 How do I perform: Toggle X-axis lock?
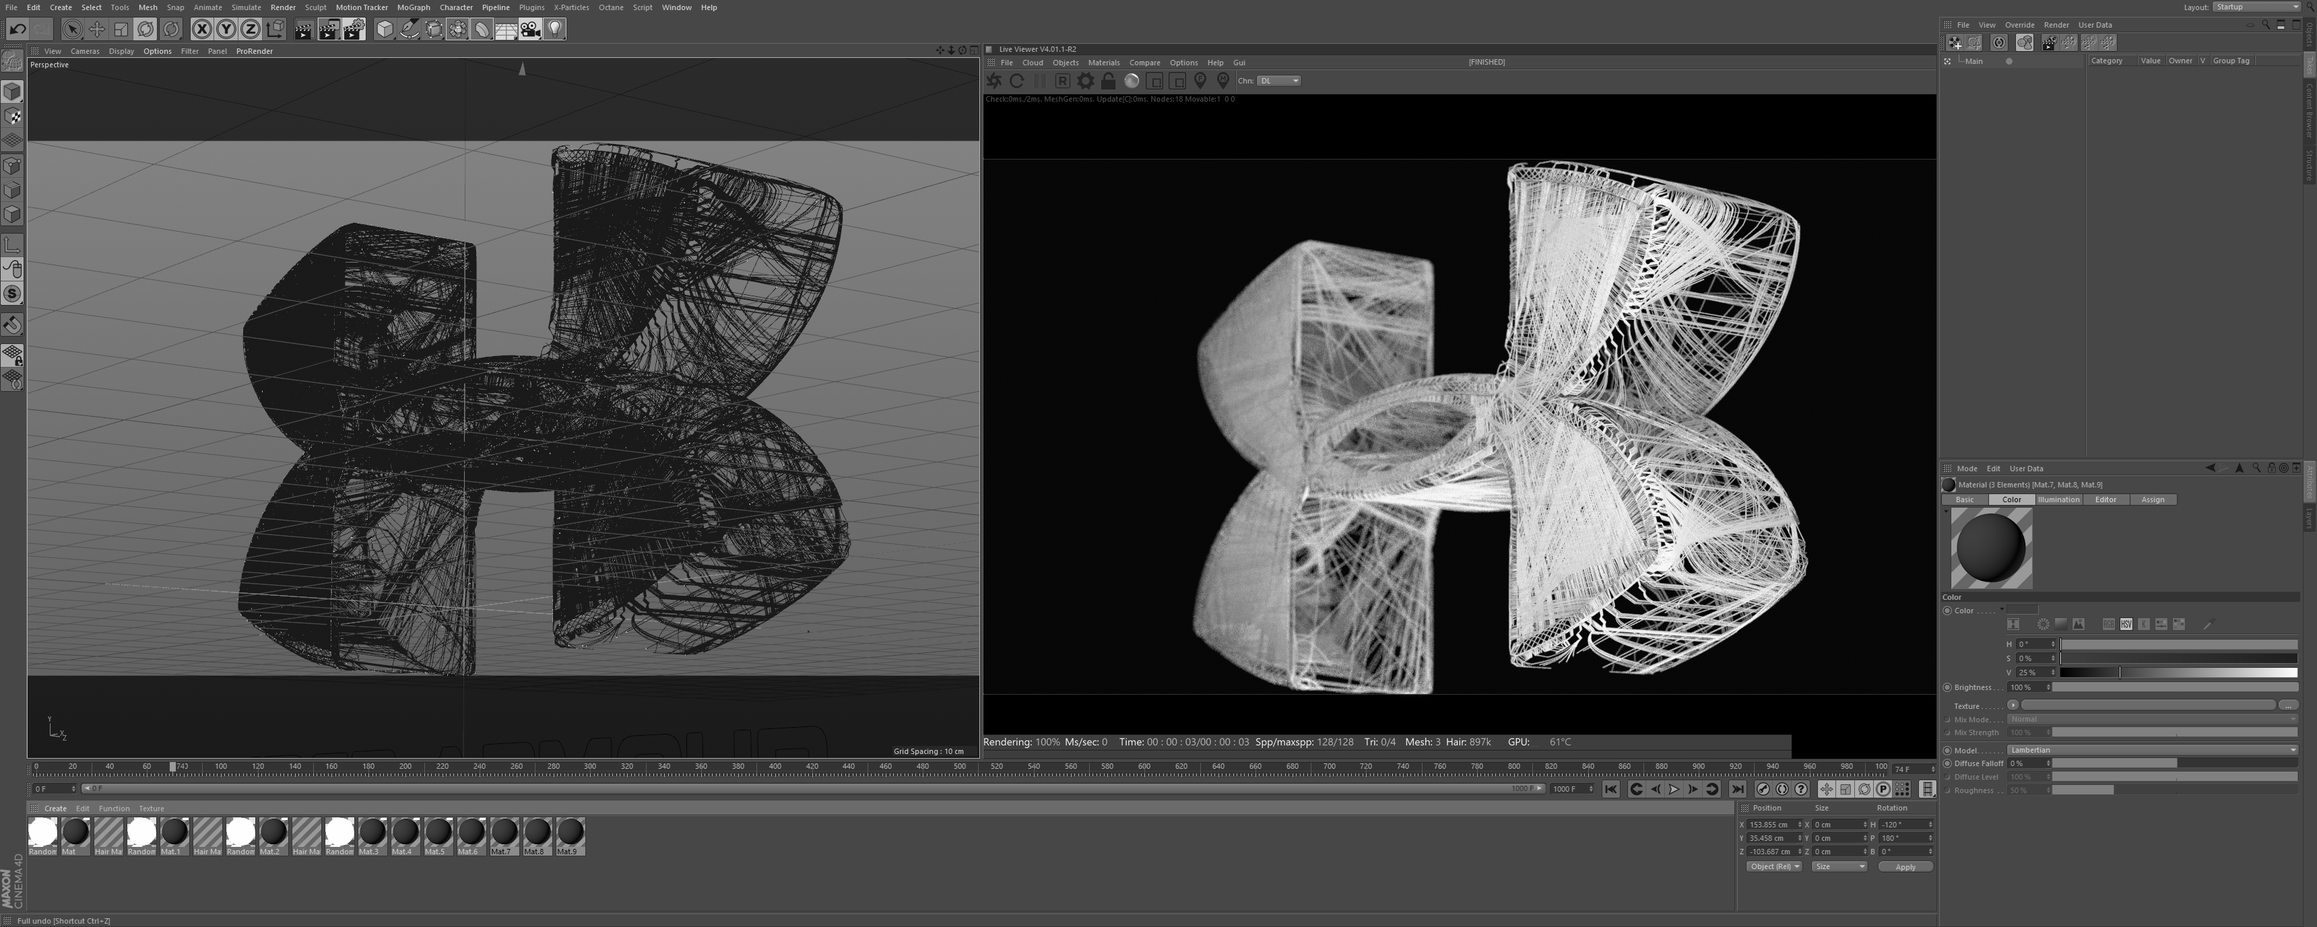[201, 29]
